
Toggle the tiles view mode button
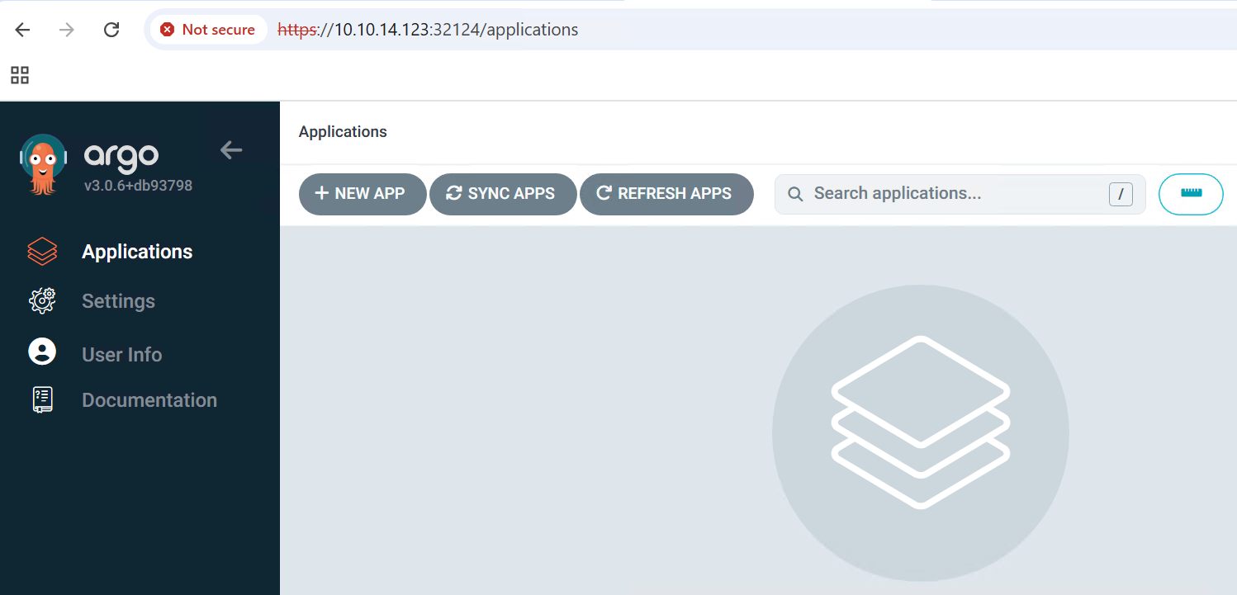(1191, 194)
